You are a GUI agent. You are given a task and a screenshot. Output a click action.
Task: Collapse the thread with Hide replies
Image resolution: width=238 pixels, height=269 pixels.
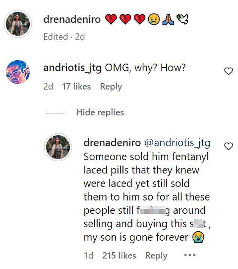tap(100, 112)
